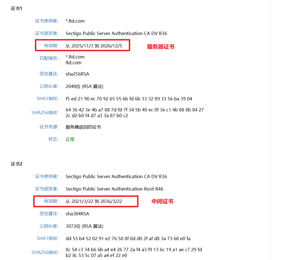Viewport: 287px width, 260px height.
Task: Click the 有效期 label in 证书2
Action: (x=52, y=201)
